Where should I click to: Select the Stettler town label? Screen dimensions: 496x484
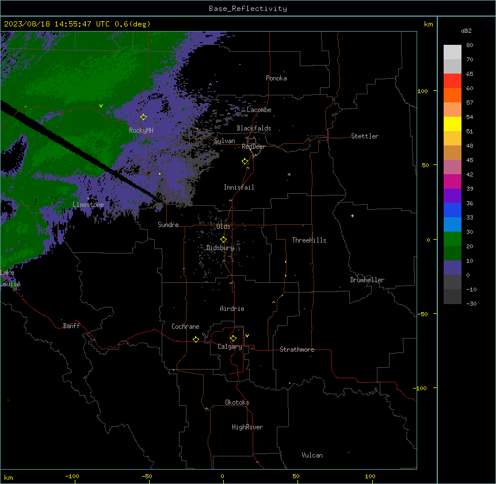pyautogui.click(x=365, y=136)
